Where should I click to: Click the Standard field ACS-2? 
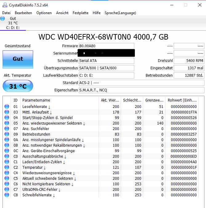(x=142, y=83)
